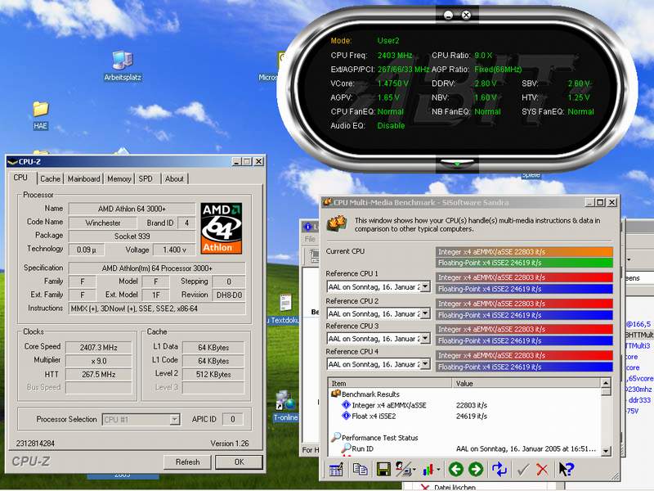Open Reference CPU 3 dropdown
Image resolution: width=654 pixels, height=491 pixels.
tap(424, 338)
